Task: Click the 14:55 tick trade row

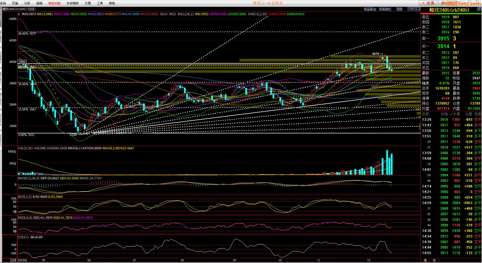Action: 451,253
